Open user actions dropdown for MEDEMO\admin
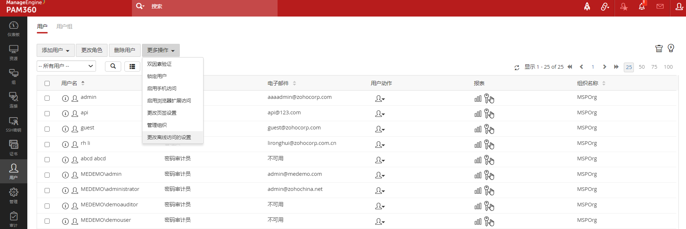Viewport: 686px width, 229px height. (380, 175)
